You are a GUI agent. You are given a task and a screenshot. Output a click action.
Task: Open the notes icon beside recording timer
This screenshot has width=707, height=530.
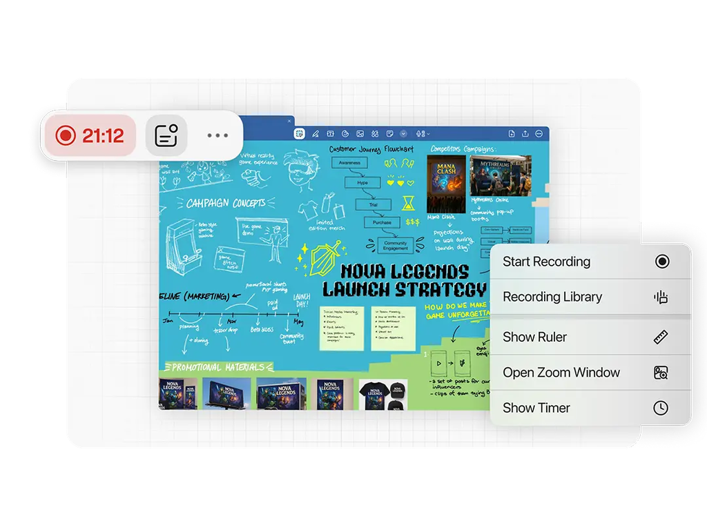(166, 135)
